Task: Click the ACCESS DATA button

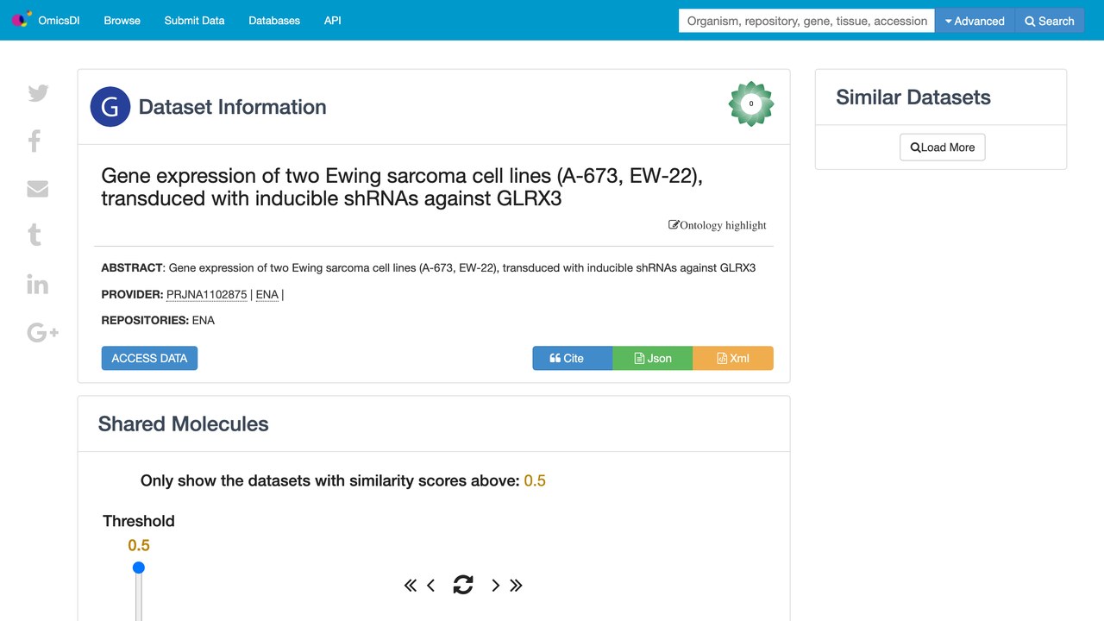Action: pyautogui.click(x=149, y=358)
